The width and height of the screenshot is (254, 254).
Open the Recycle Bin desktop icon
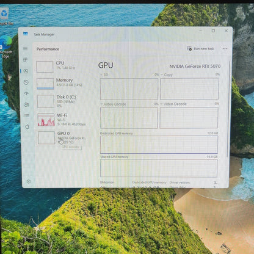tap(4, 16)
